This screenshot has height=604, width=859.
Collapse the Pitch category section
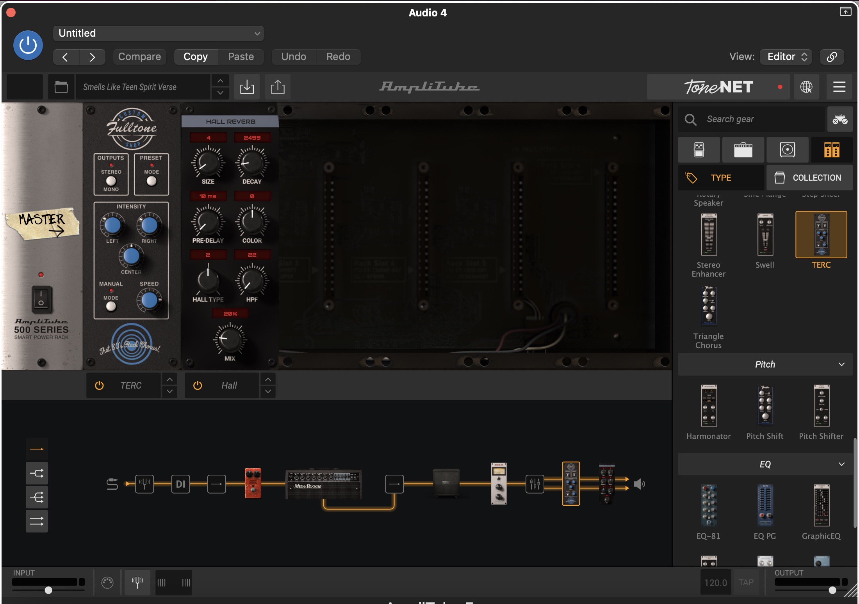click(765, 364)
